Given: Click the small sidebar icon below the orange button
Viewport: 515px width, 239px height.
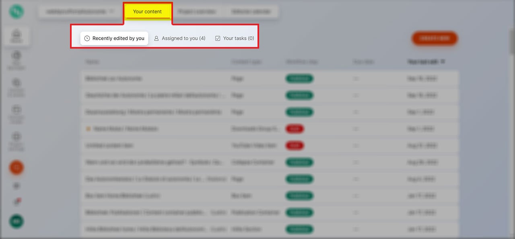Looking at the screenshot, I should click(16, 186).
